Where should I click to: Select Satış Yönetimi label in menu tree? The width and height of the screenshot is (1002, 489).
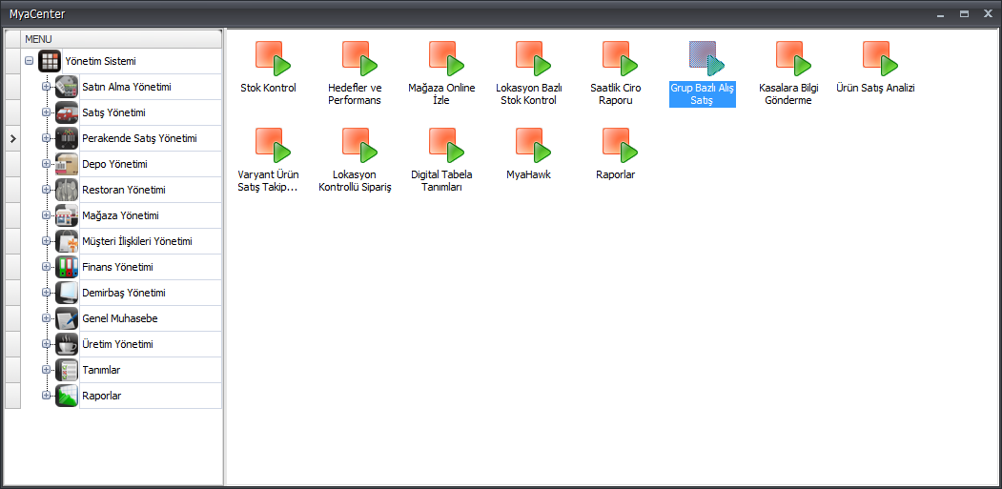tap(113, 112)
